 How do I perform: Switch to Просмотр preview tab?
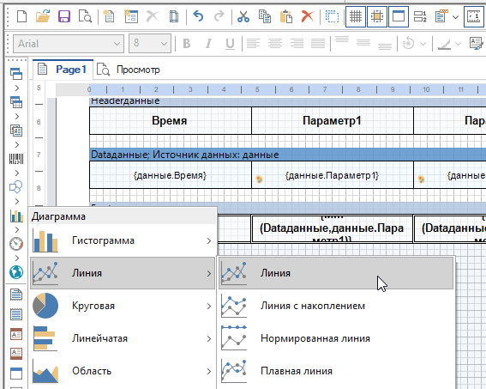[129, 70]
